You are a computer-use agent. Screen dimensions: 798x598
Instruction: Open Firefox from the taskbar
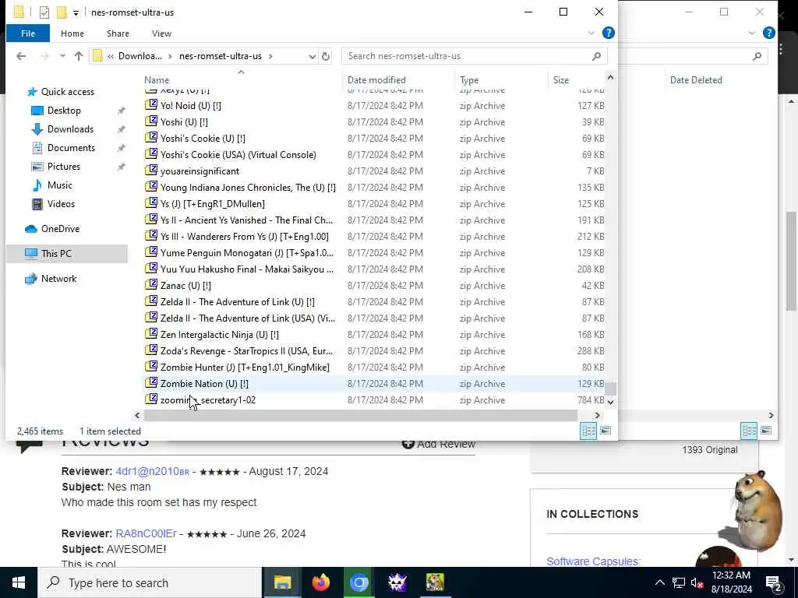[x=320, y=582]
